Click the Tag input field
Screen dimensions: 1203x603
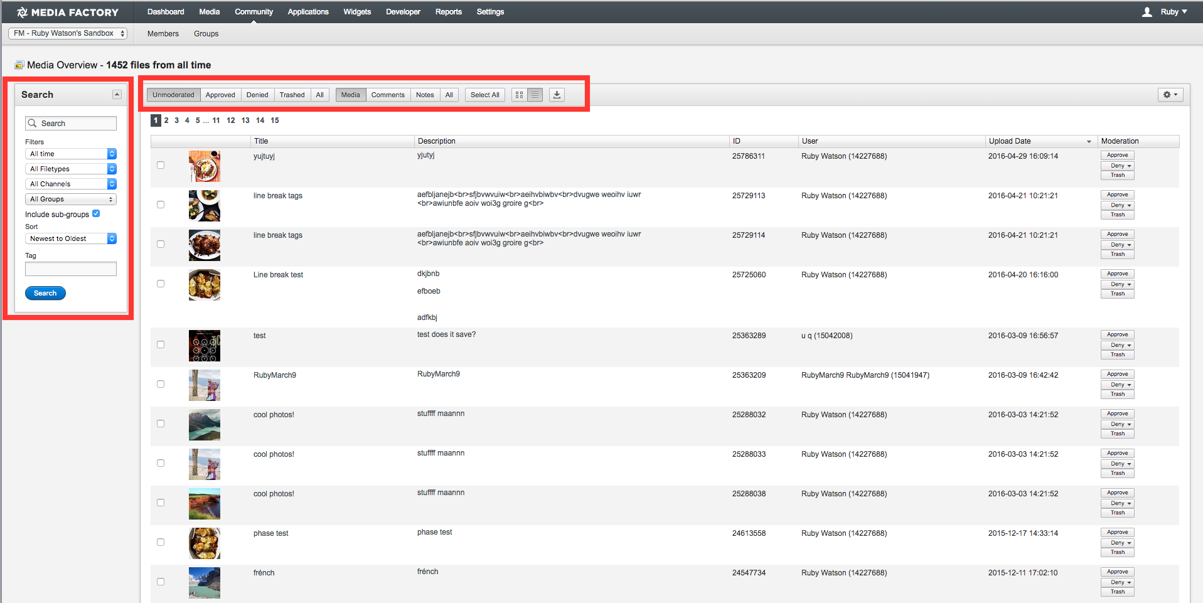[71, 269]
